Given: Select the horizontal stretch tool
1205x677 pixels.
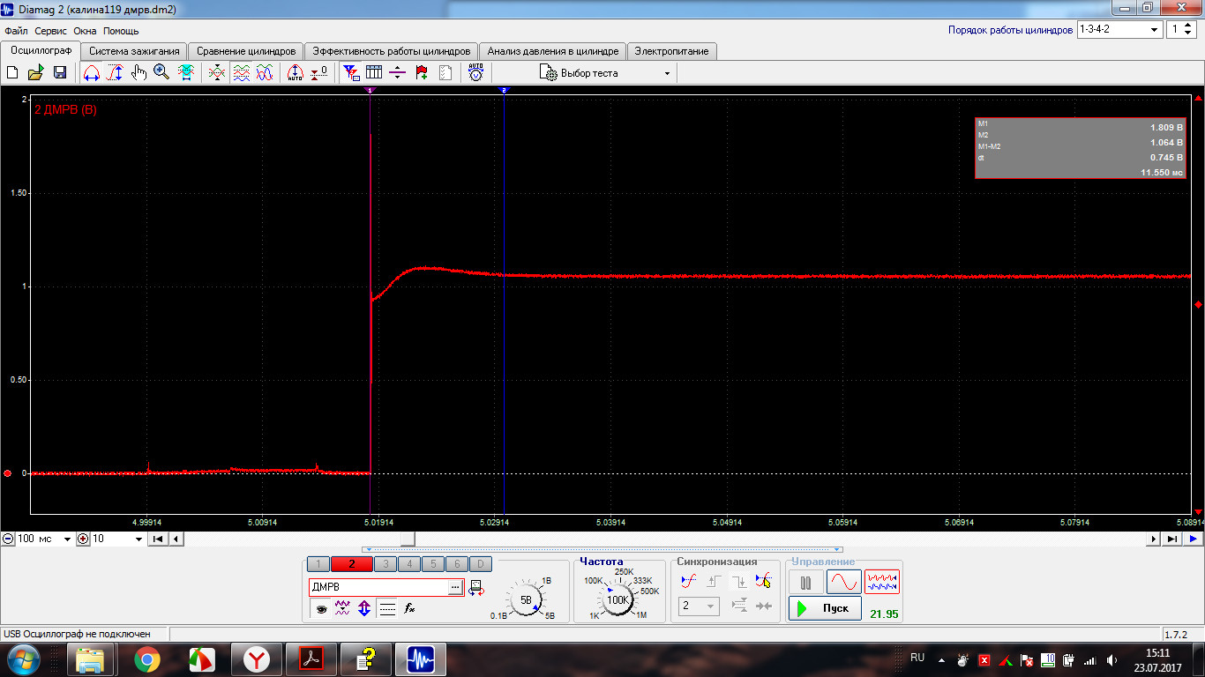Looking at the screenshot, I should point(92,73).
